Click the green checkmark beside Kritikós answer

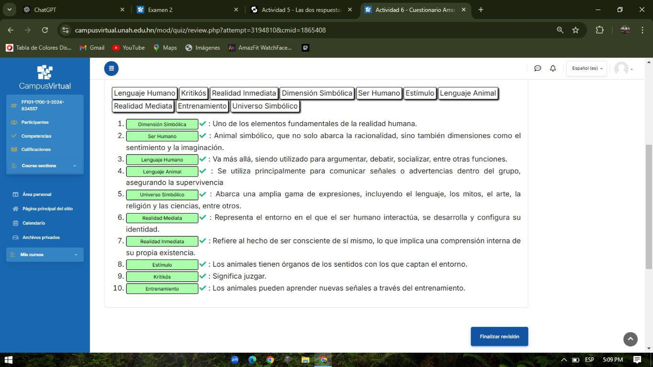pyautogui.click(x=202, y=276)
